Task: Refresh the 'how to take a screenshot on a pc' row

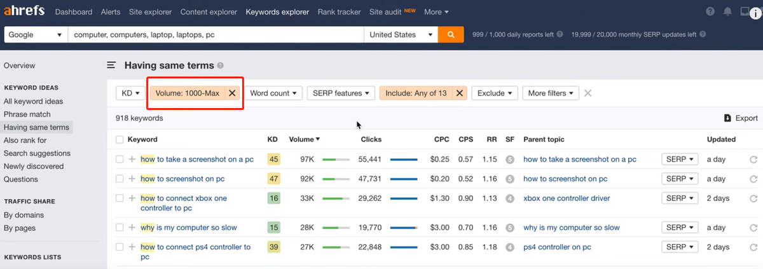Action: pyautogui.click(x=753, y=160)
